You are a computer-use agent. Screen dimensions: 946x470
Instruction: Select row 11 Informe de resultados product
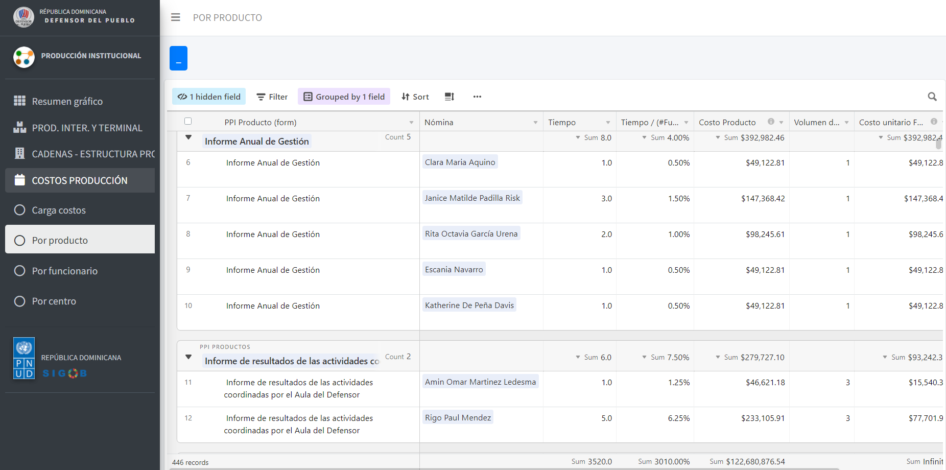click(x=298, y=388)
